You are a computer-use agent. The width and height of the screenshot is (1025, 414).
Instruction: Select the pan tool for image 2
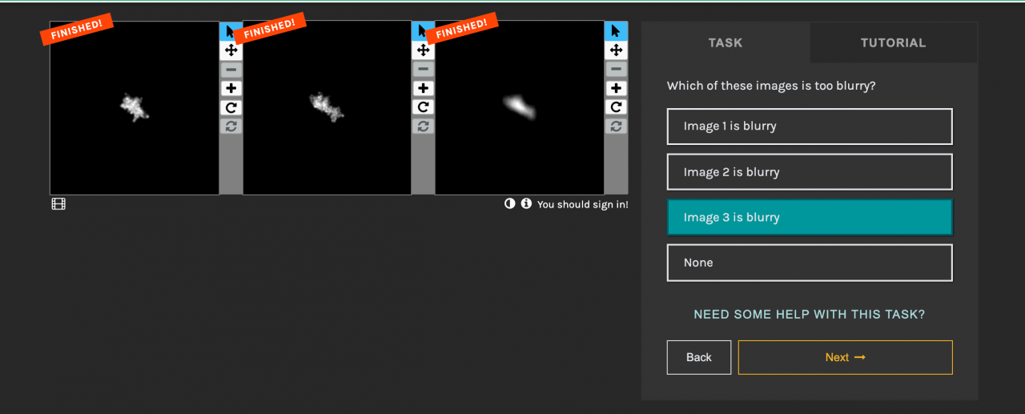(x=423, y=50)
